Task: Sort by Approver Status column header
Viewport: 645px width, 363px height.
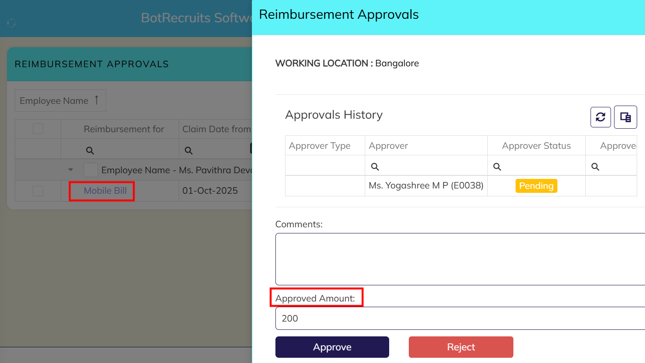Action: [536, 146]
